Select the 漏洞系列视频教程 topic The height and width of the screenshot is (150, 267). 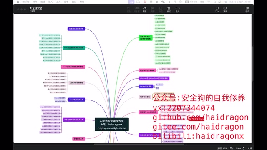click(77, 82)
